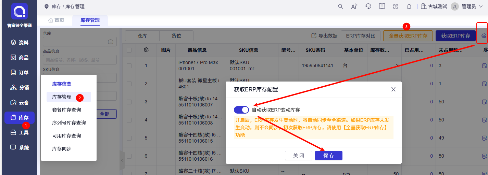Click the 关闭 button in the dialog
The width and height of the screenshot is (488, 175).
(299, 156)
